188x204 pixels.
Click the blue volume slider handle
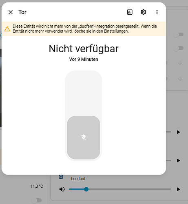[x=86, y=189]
